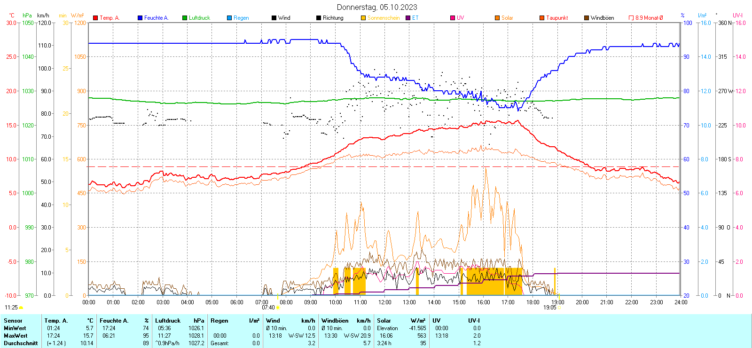Toggle the Regen series in the legend
This screenshot has width=752, height=348.
(x=229, y=18)
